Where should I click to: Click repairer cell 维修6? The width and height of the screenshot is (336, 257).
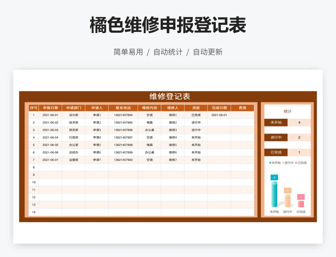click(x=173, y=152)
